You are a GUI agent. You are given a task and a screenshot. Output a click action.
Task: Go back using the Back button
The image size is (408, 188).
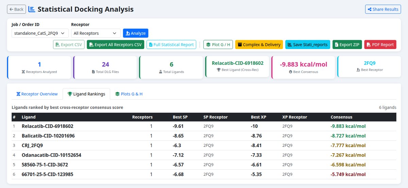coord(16,9)
